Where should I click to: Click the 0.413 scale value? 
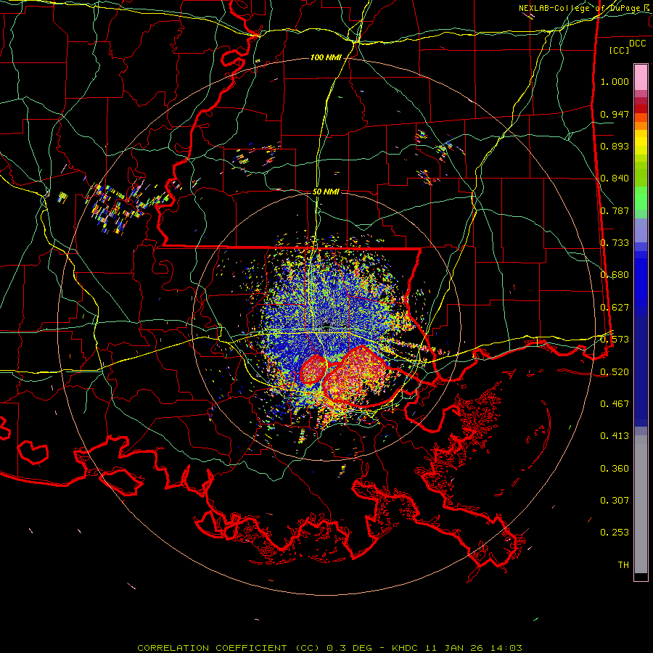click(615, 436)
